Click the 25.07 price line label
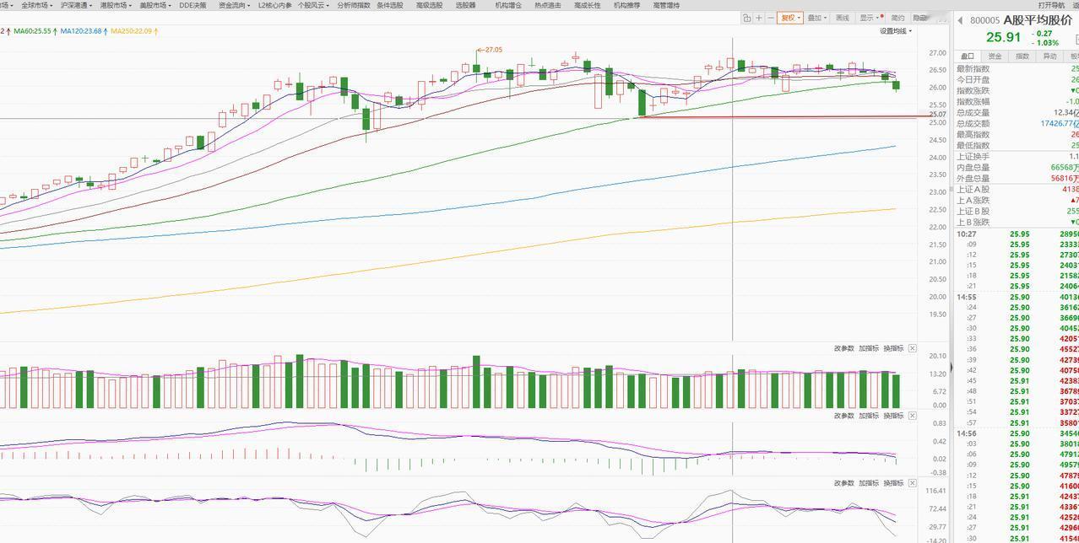Image resolution: width=1079 pixels, height=543 pixels. point(937,114)
